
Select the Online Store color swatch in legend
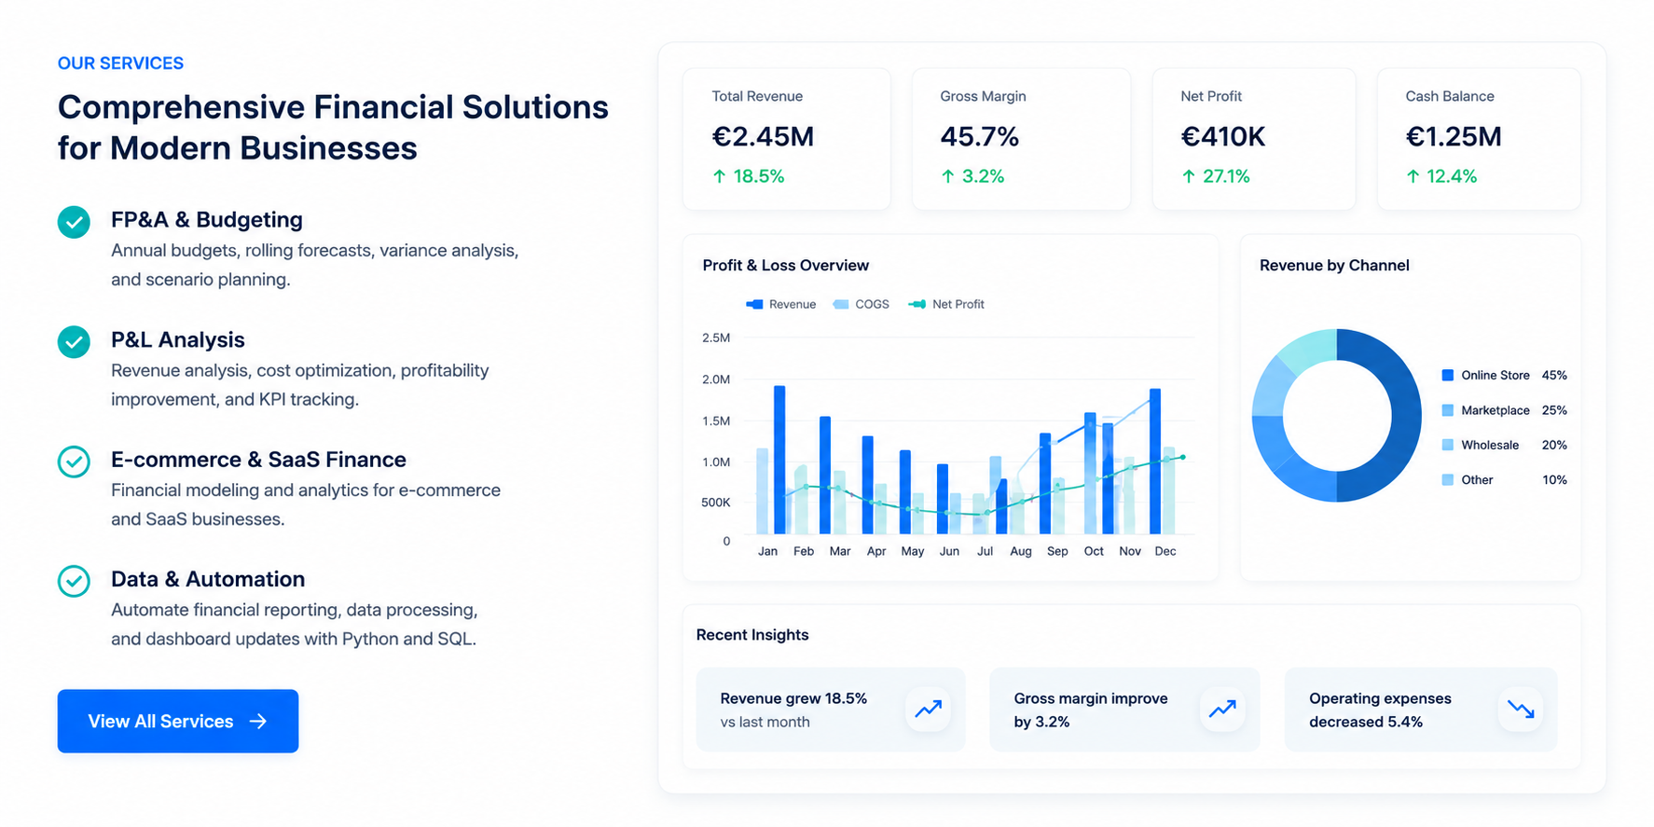1447,375
